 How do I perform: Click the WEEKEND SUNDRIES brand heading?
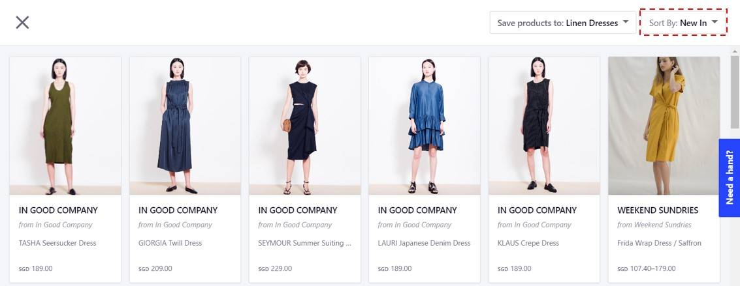(x=658, y=210)
